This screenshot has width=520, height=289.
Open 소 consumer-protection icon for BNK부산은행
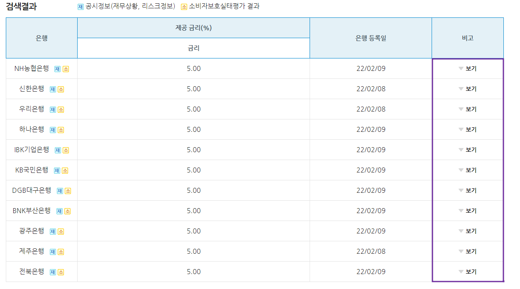click(x=67, y=211)
